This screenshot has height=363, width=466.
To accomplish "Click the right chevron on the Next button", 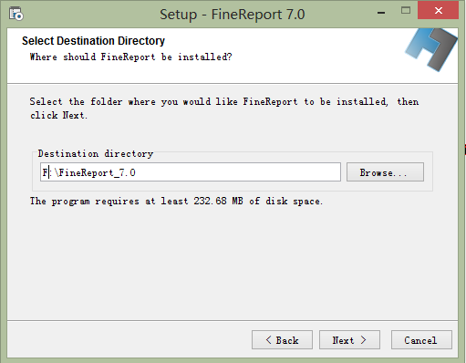I will click(363, 340).
